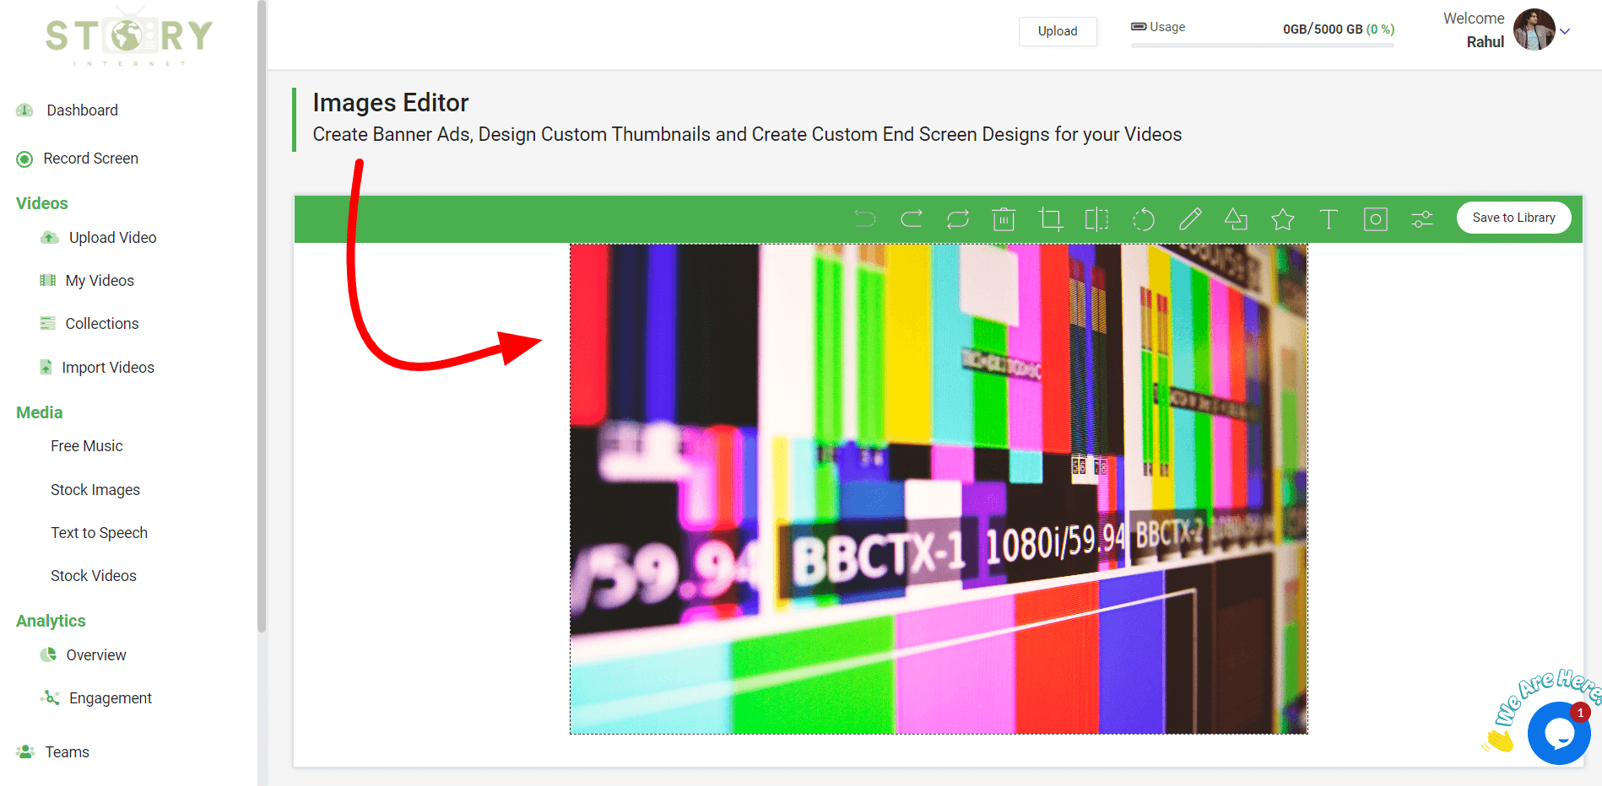
Task: Click the username Rahul
Action: (1486, 42)
